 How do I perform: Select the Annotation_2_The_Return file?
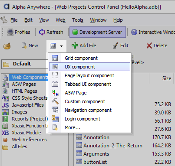[113, 146]
